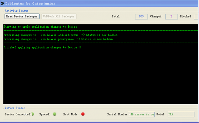Click 'Starting to apply application changes' line

pyautogui.click(x=40, y=27)
